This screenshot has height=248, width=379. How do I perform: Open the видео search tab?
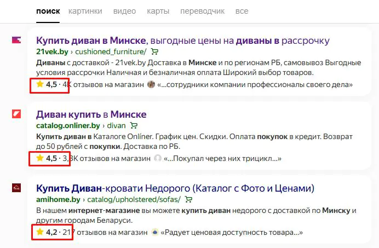(124, 11)
